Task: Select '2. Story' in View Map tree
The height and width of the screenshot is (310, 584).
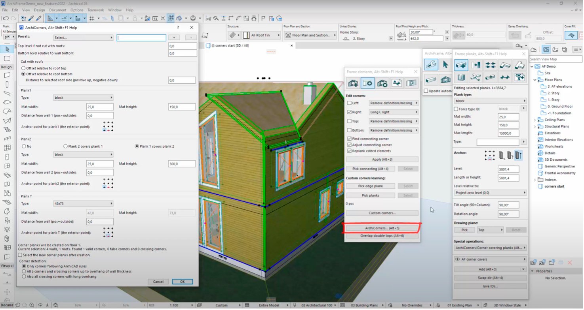Action: point(553,93)
